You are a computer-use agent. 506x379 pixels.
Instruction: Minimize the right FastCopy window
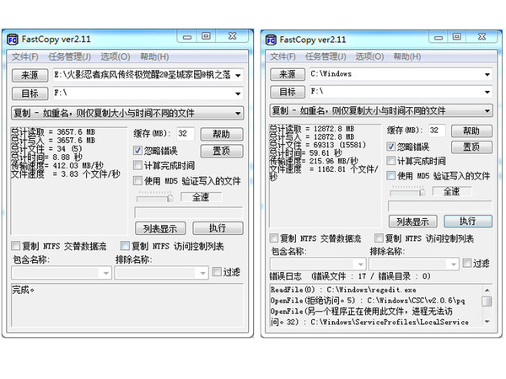coord(439,37)
